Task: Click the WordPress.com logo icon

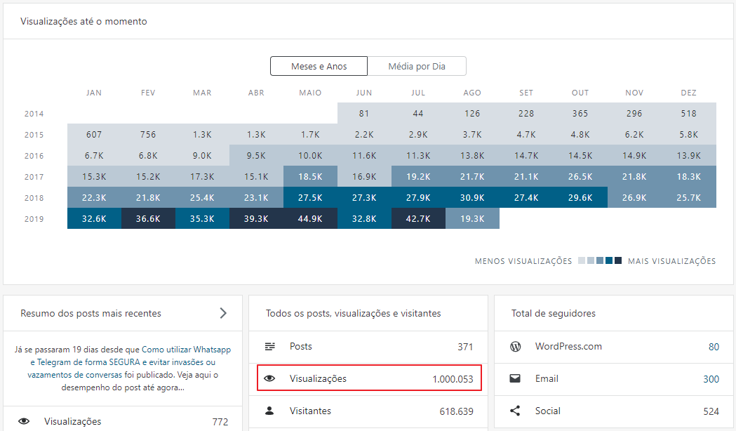Action: pos(515,347)
